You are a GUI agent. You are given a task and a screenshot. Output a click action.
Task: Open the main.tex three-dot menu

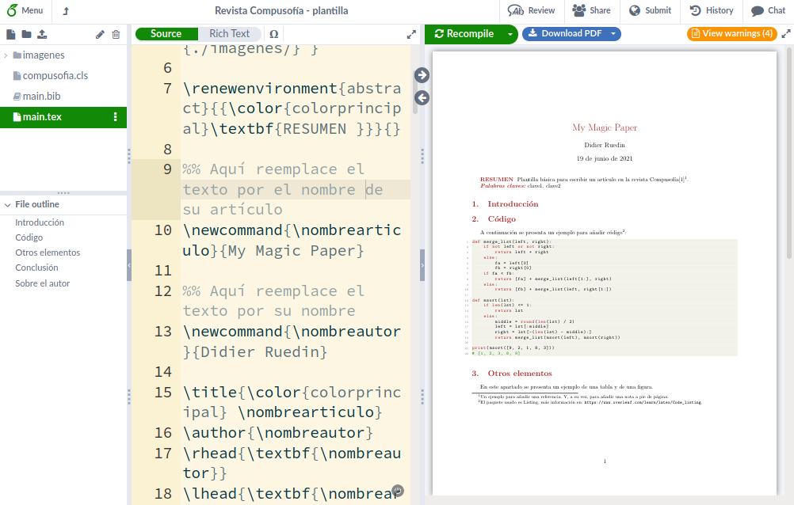tap(116, 117)
